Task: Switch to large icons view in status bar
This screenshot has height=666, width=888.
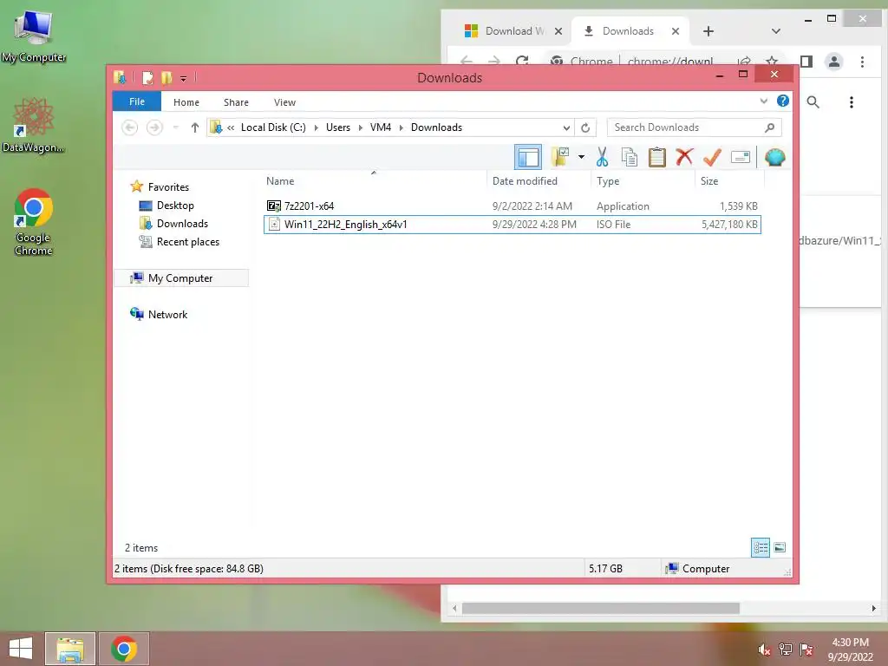Action: [780, 548]
